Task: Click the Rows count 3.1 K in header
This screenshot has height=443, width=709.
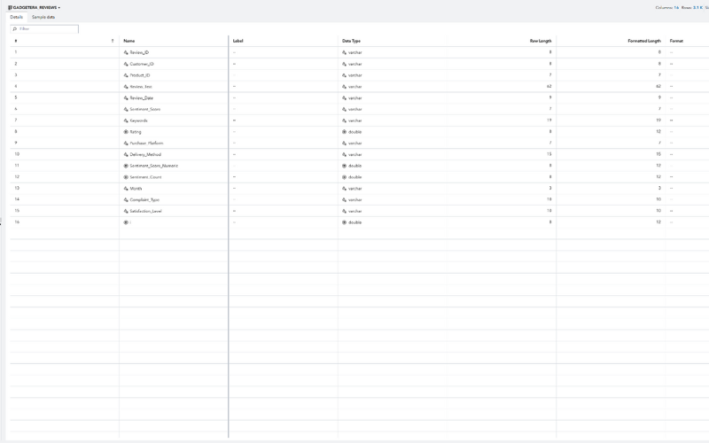Action: click(x=697, y=8)
